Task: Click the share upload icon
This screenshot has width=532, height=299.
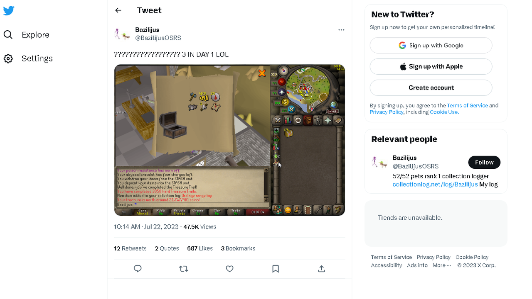Action: (321, 269)
